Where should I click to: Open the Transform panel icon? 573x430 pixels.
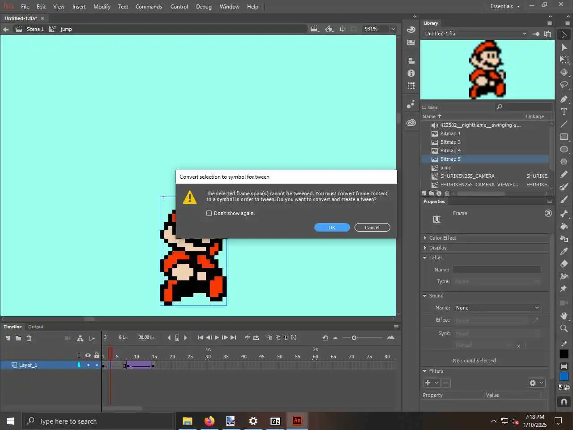click(411, 86)
